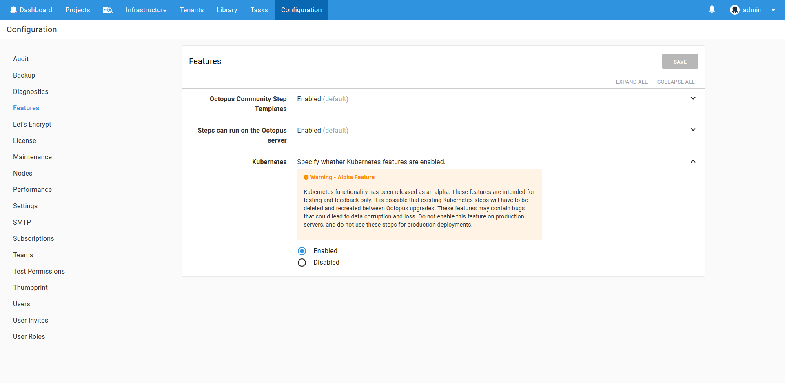Open the search icon in top navigation

click(108, 10)
